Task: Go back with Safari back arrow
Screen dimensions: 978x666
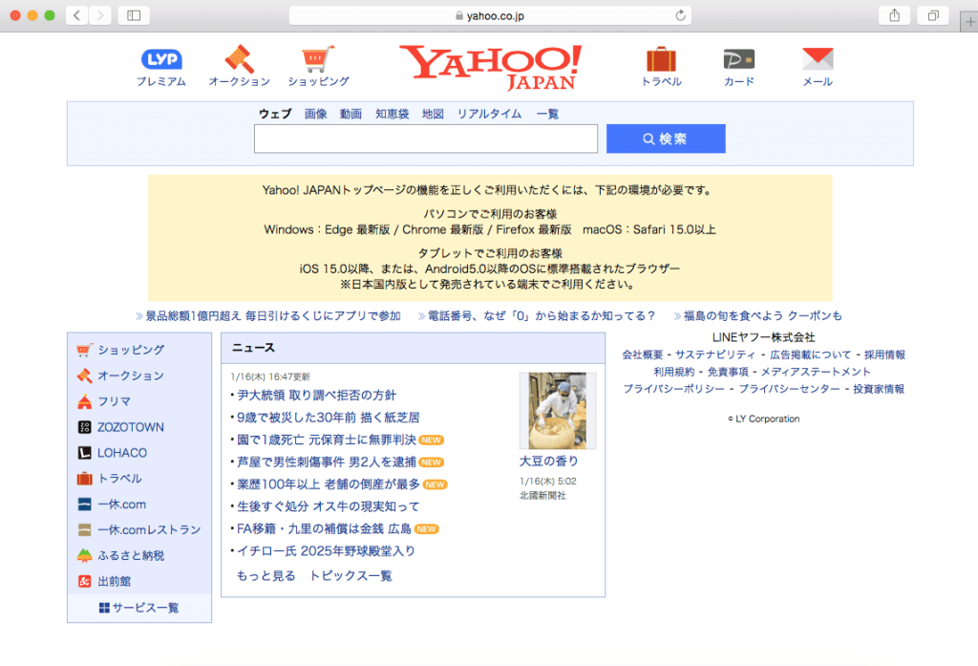Action: pos(76,15)
